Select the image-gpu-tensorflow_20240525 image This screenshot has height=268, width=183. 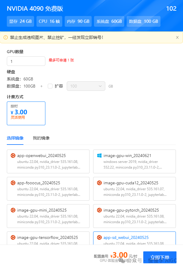pos(48,238)
